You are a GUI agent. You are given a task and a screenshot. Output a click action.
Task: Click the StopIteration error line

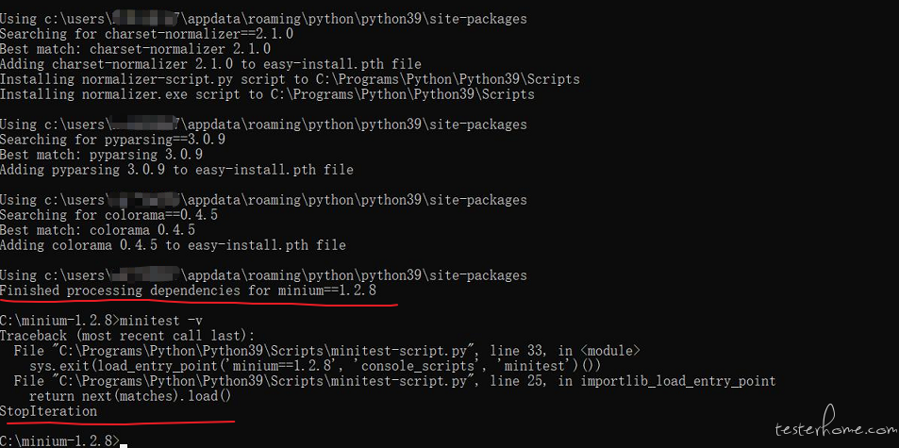click(x=48, y=411)
